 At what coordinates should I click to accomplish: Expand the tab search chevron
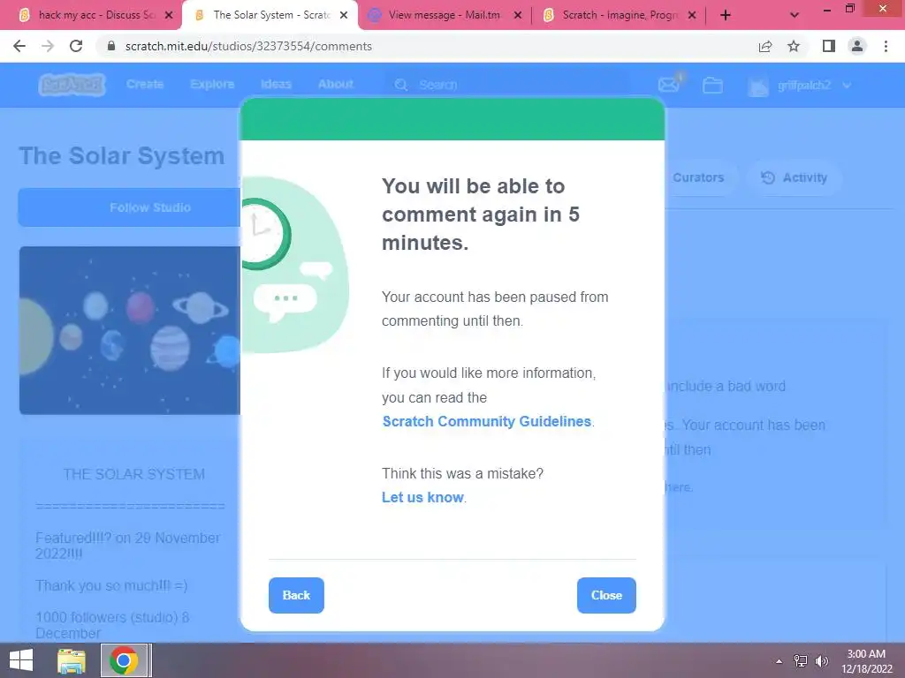(795, 15)
